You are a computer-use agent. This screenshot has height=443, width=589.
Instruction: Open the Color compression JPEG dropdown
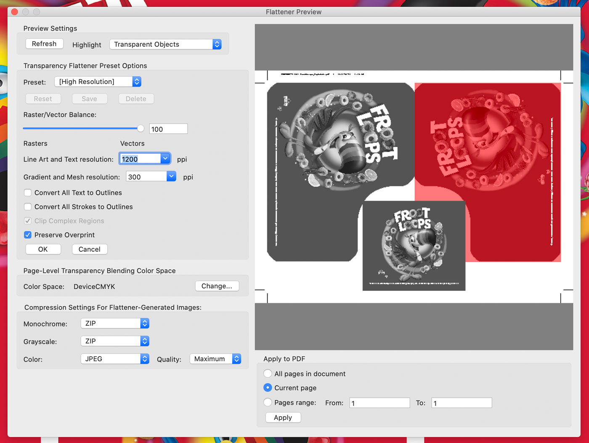point(115,359)
